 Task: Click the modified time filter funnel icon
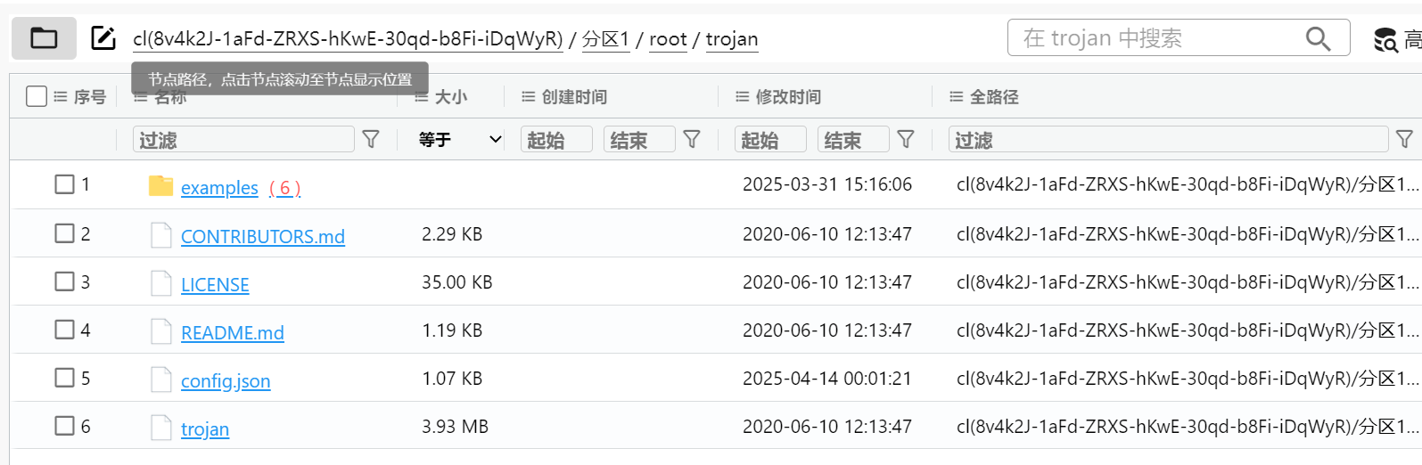[x=906, y=139]
